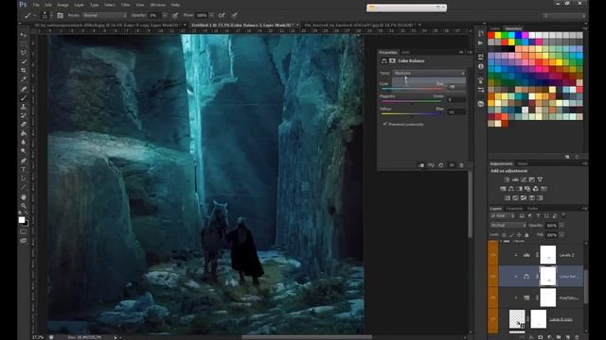Select the Dodge tool
Image resolution: width=606 pixels, height=340 pixels.
[24, 151]
